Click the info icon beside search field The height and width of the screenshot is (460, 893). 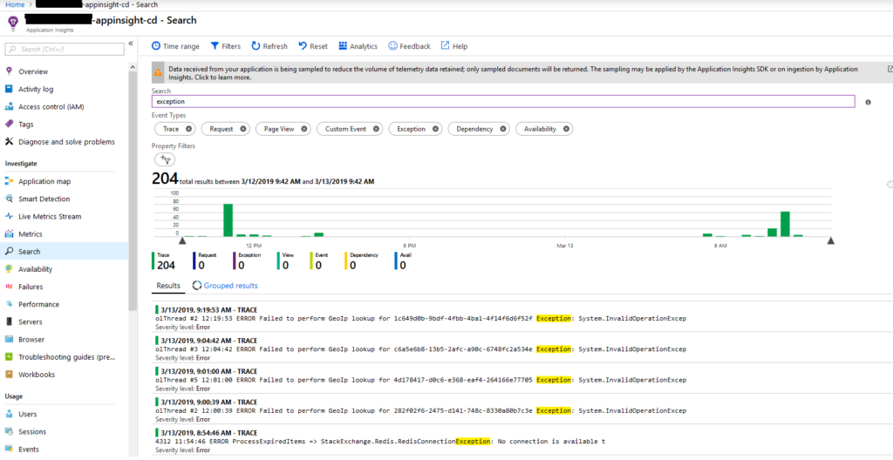(x=868, y=103)
